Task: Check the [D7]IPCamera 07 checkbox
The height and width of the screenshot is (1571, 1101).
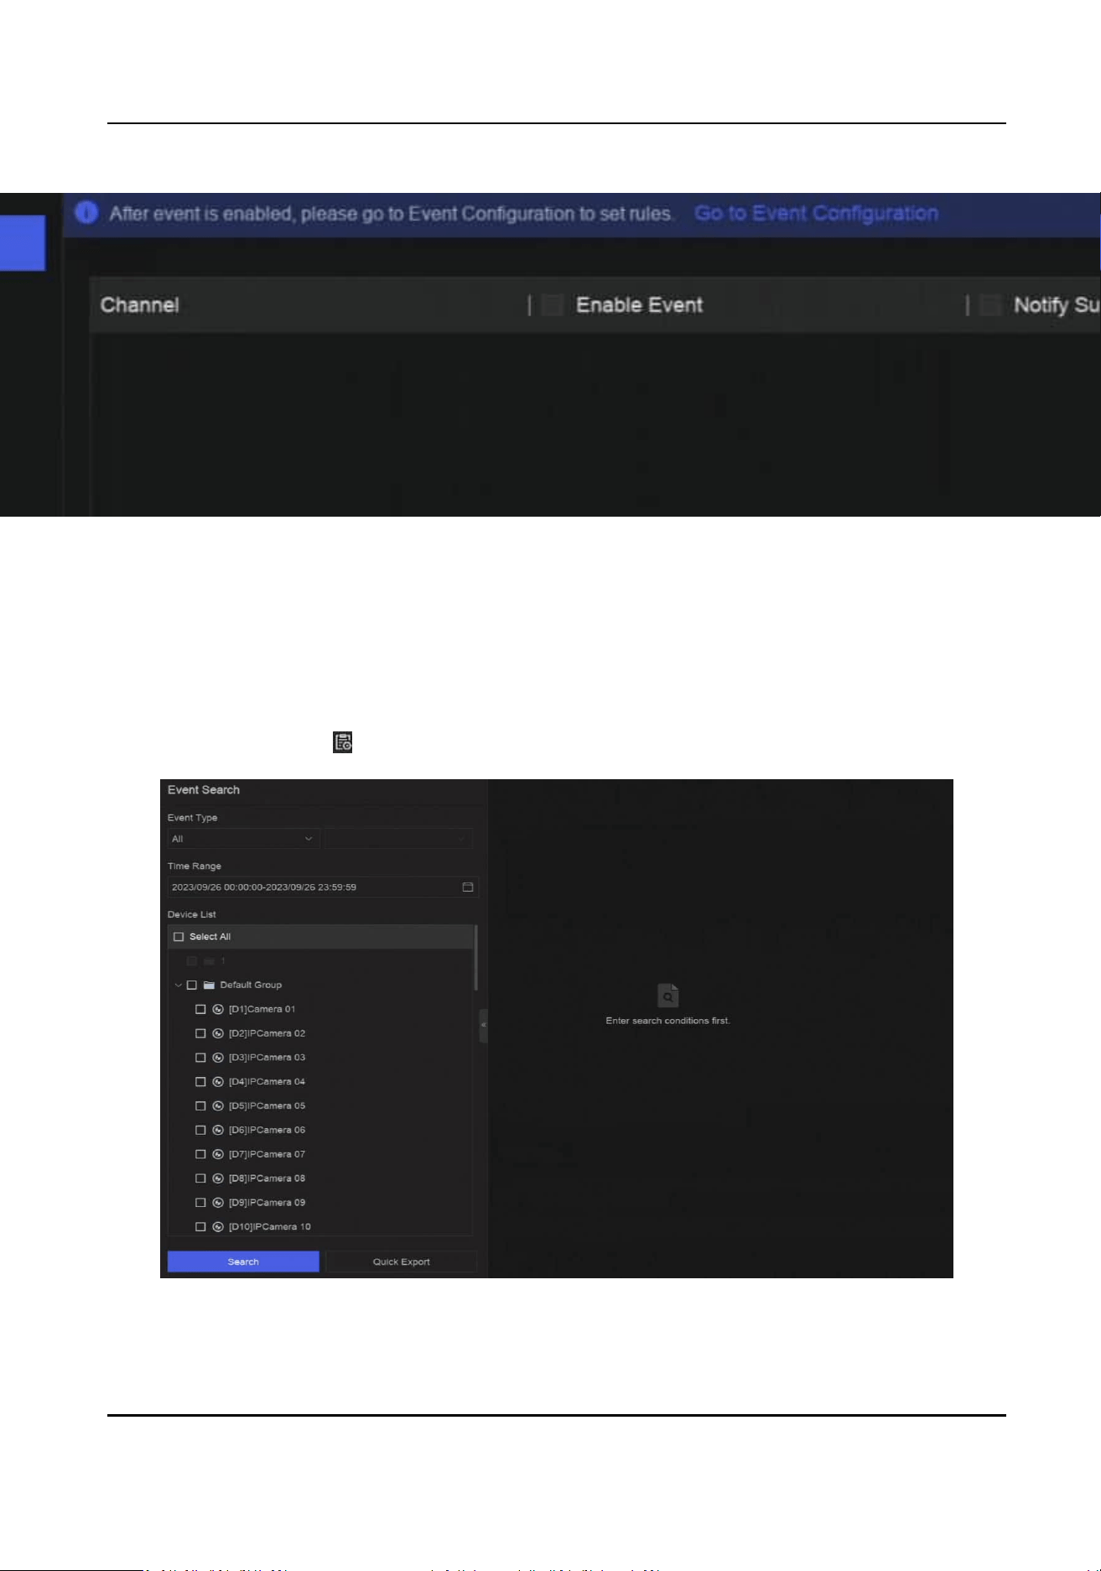Action: pos(200,1154)
